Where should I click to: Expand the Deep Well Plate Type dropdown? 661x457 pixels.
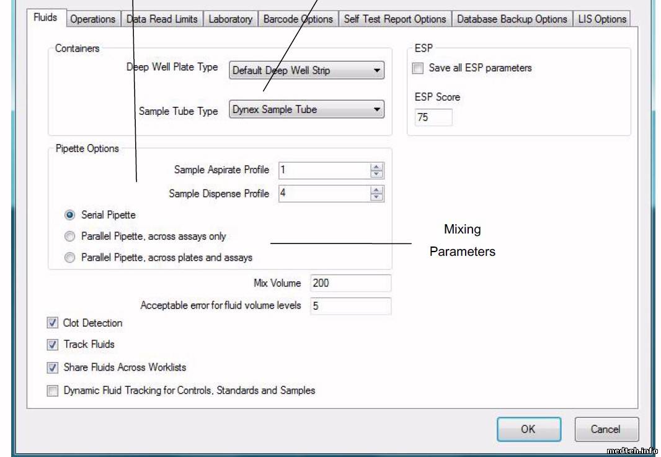coord(376,71)
